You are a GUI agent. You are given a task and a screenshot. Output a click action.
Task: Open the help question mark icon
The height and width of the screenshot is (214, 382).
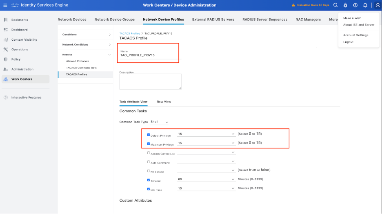click(x=355, y=5)
